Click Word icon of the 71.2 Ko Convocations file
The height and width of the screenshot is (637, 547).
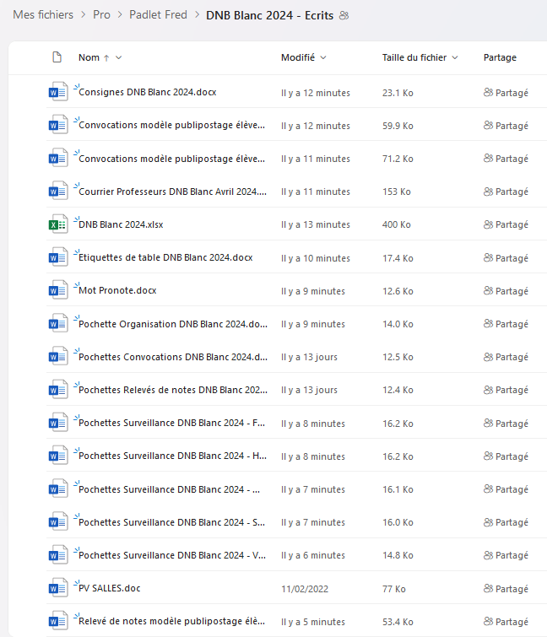(57, 158)
